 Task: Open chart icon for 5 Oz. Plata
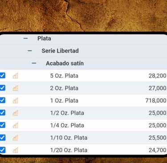[x=15, y=76]
